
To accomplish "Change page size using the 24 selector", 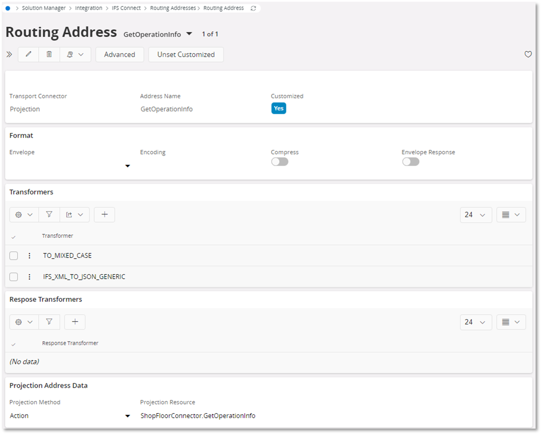I will (475, 215).
